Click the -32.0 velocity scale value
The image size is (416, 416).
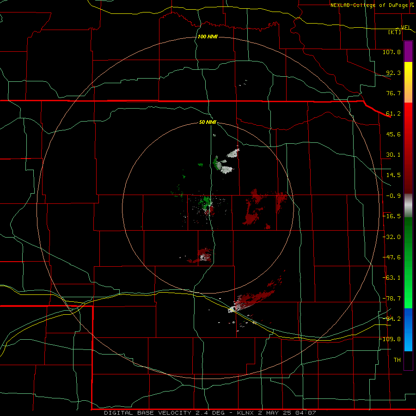392,237
